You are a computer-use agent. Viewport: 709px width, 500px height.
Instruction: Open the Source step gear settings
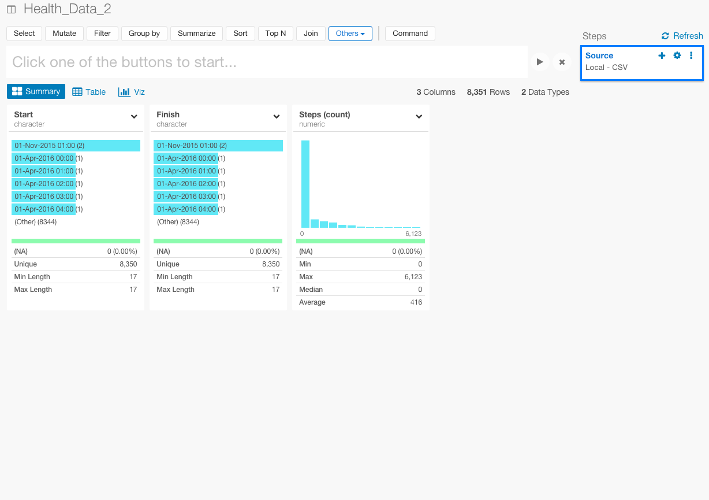click(x=677, y=55)
